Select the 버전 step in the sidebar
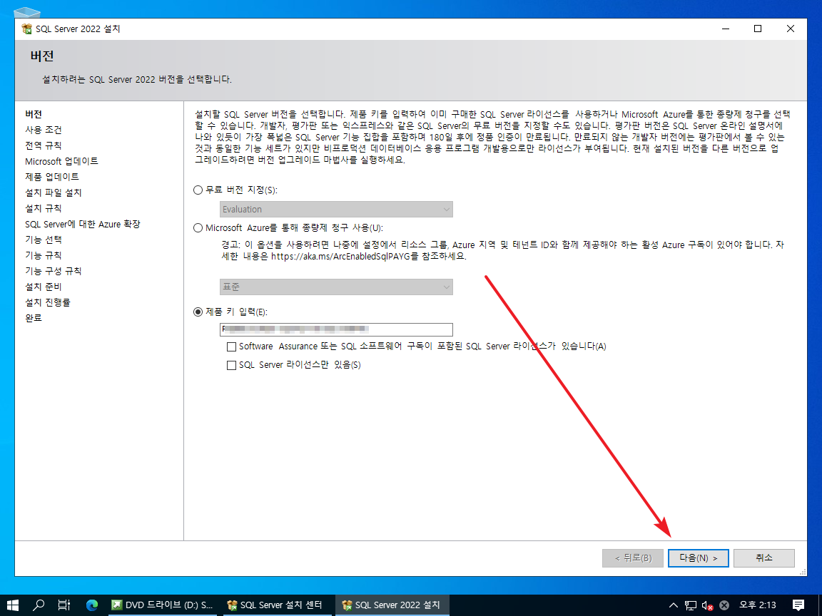Viewport: 822px width, 616px height. point(34,114)
